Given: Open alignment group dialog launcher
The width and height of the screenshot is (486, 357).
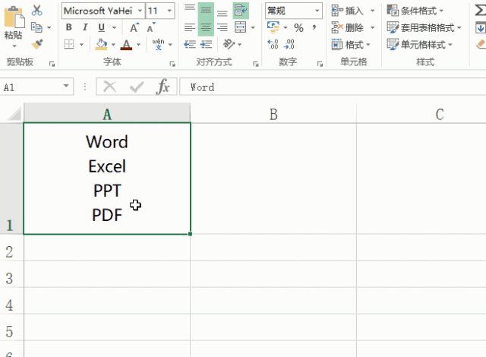Looking at the screenshot, I should click(x=256, y=64).
